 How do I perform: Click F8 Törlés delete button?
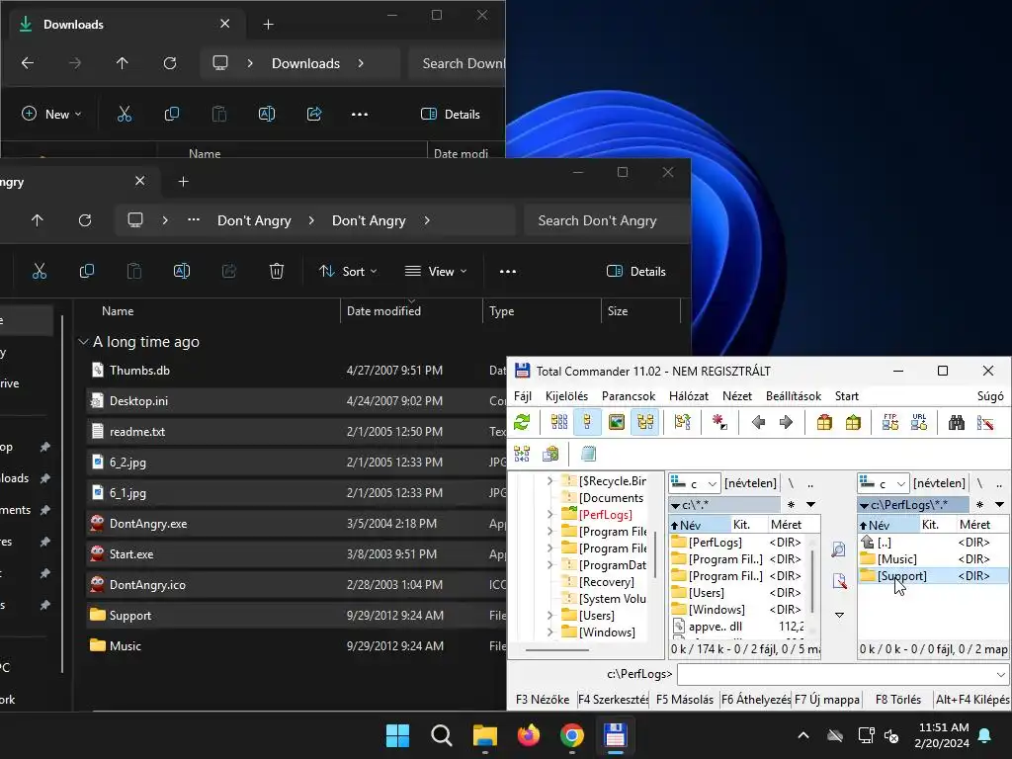point(897,700)
